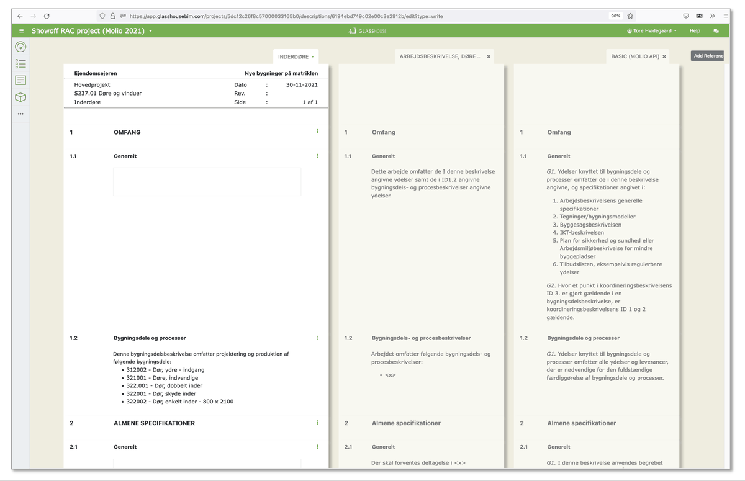
Task: Click list item '321001 - Døre, indvendige'
Action: pyautogui.click(x=161, y=377)
